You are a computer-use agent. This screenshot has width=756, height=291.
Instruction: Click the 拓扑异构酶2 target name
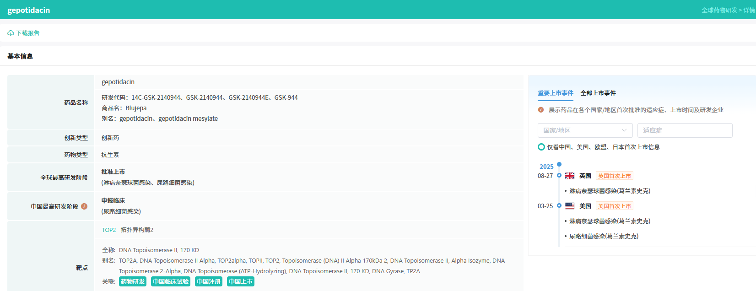(137, 230)
